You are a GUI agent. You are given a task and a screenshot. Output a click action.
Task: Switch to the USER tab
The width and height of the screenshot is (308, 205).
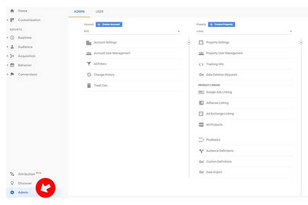99,11
